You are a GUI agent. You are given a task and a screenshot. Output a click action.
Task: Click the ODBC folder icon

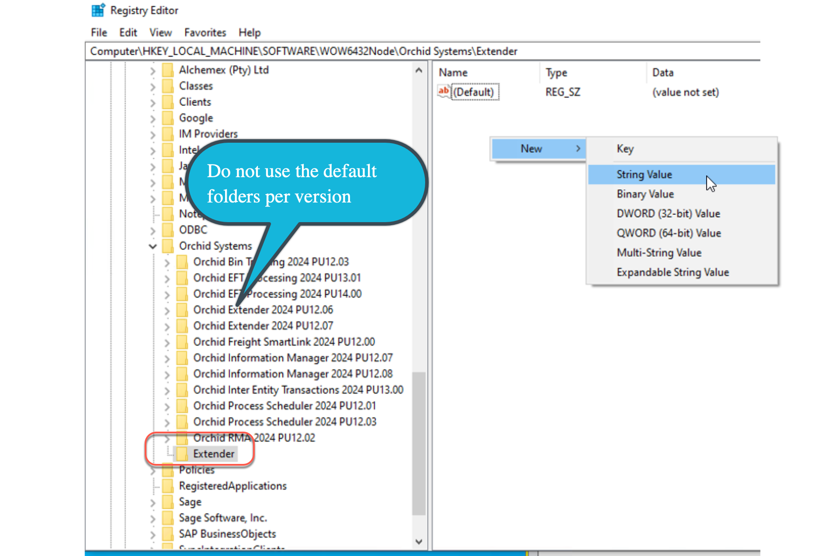168,230
